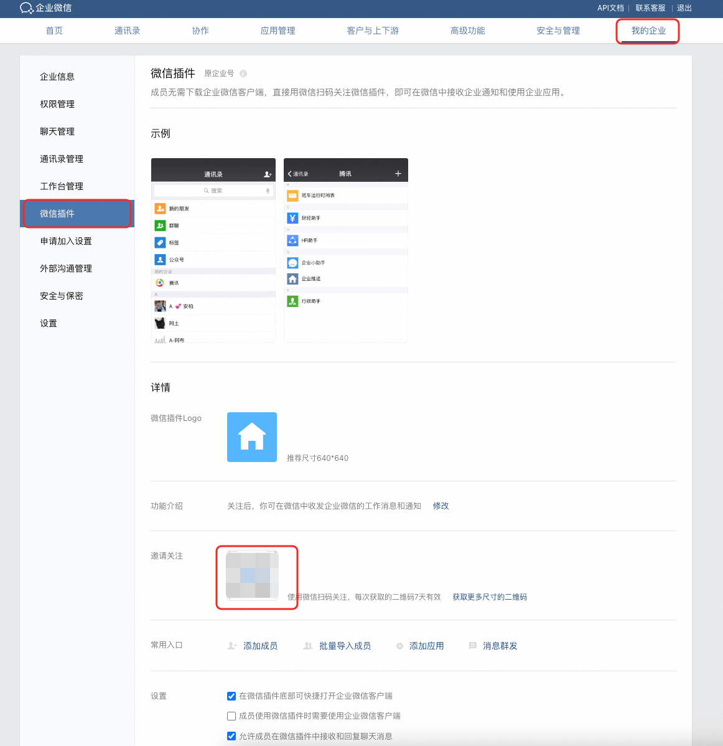Switch to the 通讯录 tab

128,31
